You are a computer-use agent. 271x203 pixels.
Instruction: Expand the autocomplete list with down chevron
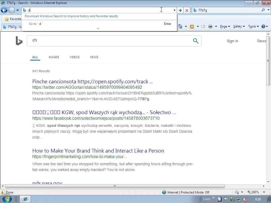click(98, 29)
